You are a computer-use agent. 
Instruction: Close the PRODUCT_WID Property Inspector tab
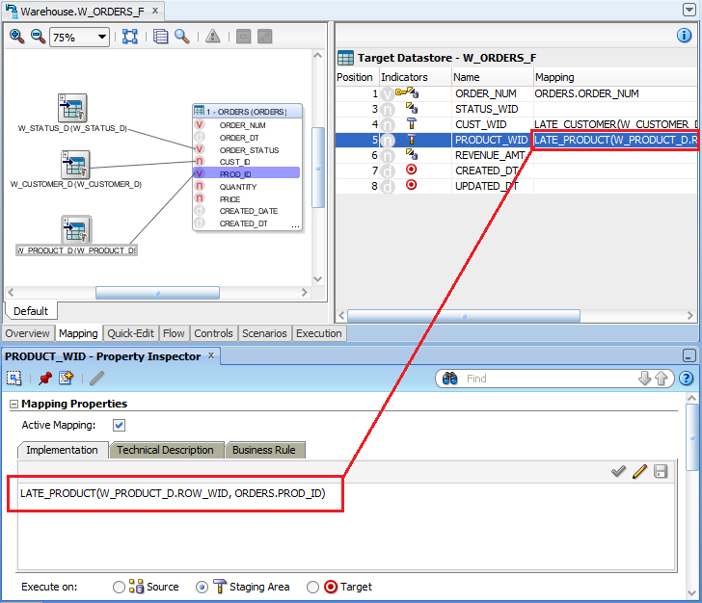click(211, 355)
